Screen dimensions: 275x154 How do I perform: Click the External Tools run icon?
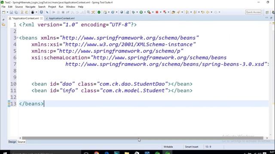tap(149, 12)
